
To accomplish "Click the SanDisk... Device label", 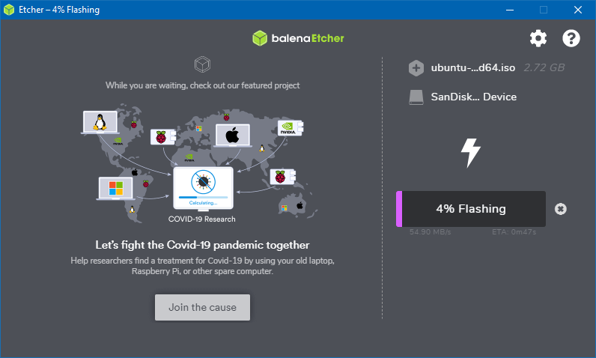I will tap(474, 97).
